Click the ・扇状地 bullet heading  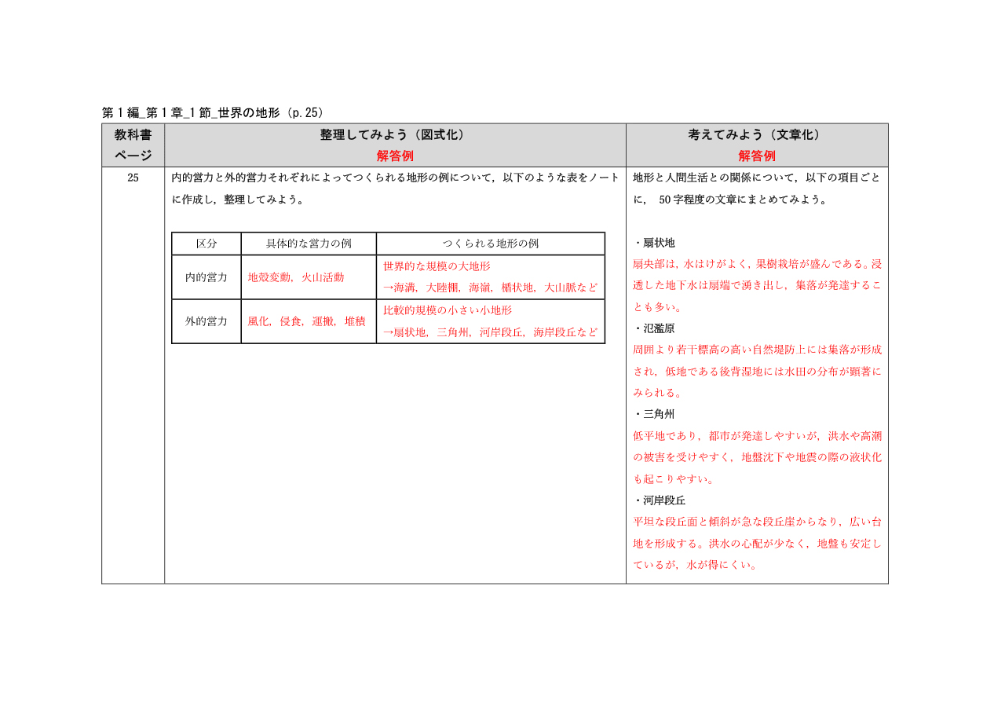point(654,243)
